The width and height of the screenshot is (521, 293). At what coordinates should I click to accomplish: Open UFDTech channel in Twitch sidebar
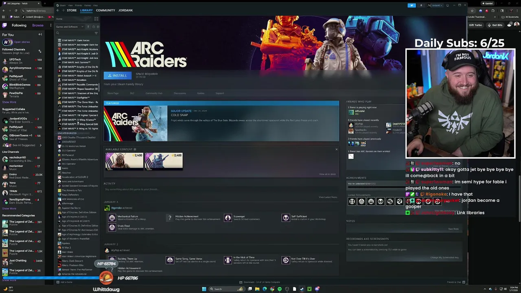point(22,61)
